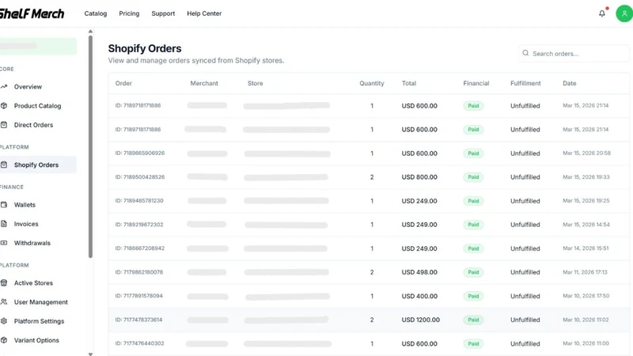
Task: Click the Order column header
Action: (123, 83)
